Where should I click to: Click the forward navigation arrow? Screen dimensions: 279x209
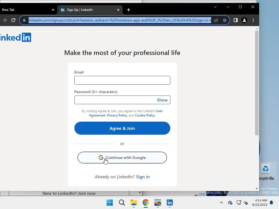point(5,20)
